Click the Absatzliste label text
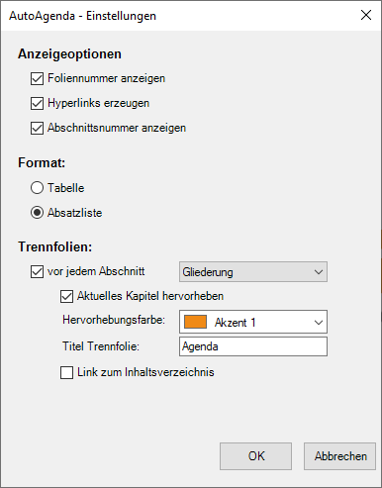The image size is (382, 488). (x=75, y=213)
